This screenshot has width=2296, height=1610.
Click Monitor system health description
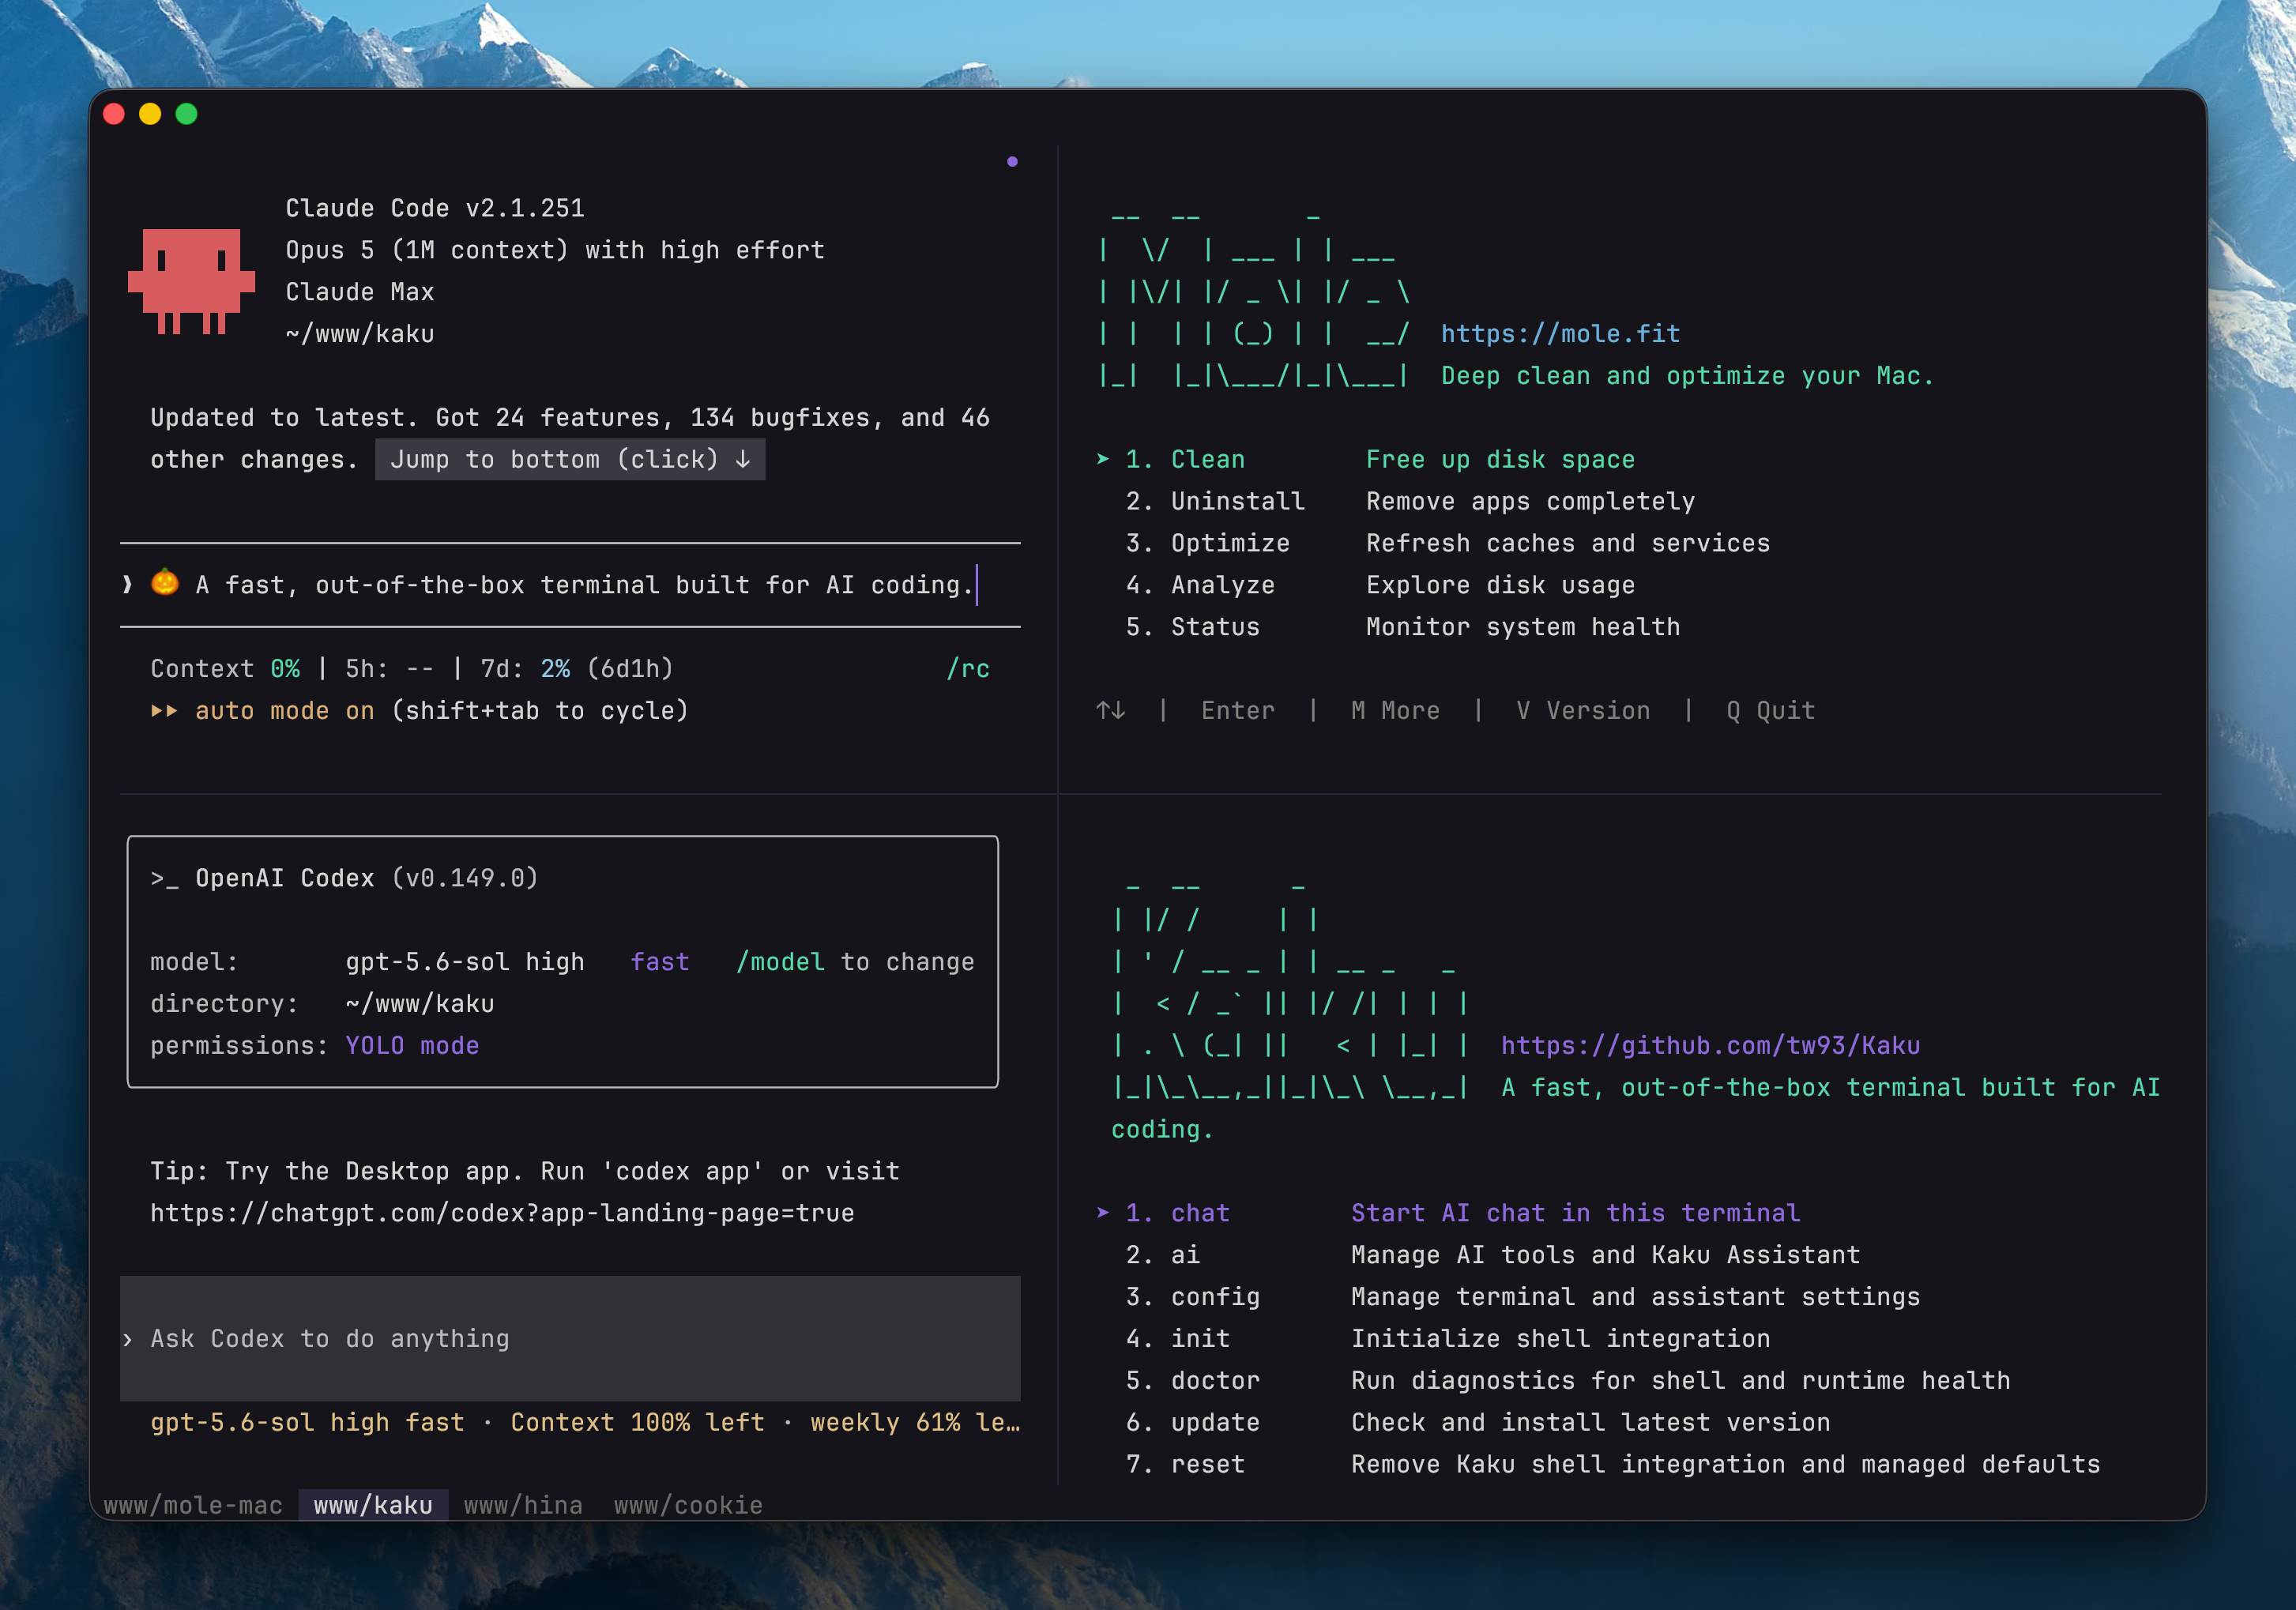pos(1523,628)
